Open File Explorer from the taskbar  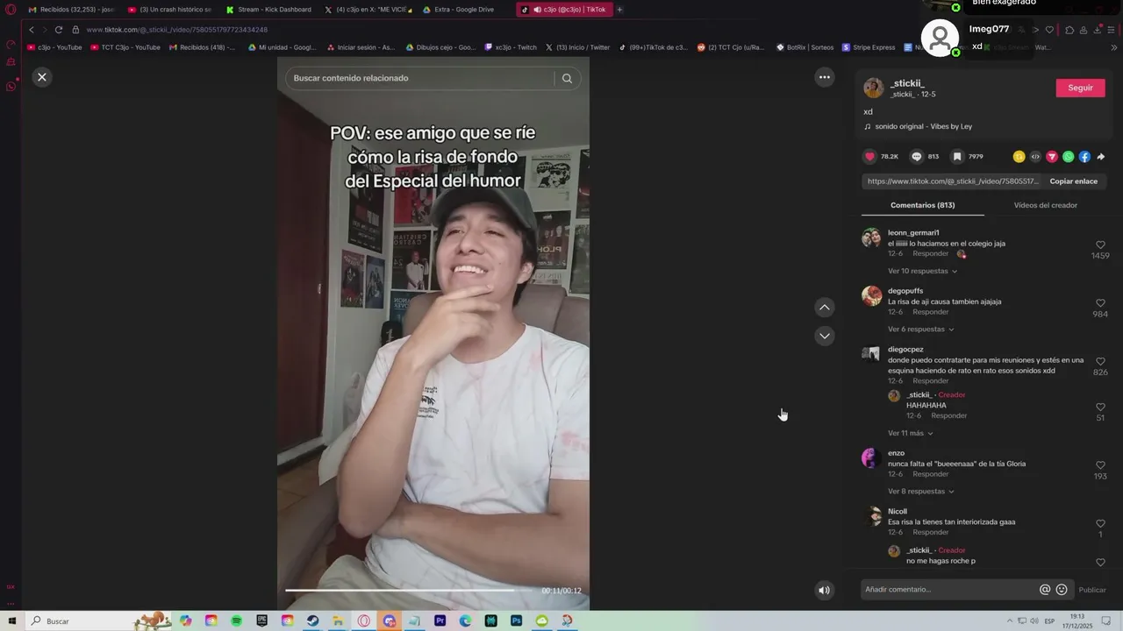pyautogui.click(x=338, y=620)
